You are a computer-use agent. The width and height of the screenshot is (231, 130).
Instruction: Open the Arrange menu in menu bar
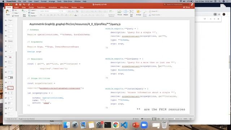[x=52, y=1]
